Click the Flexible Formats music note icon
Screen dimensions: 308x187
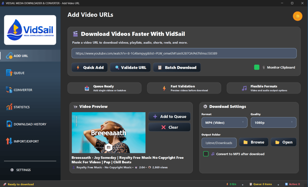tap(244, 88)
